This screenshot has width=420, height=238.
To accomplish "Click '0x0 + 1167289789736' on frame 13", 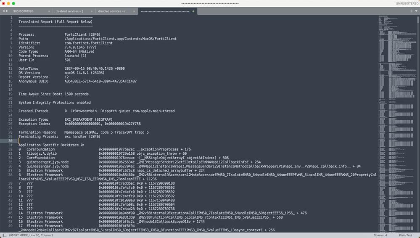I will pyautogui.click(x=156, y=209).
